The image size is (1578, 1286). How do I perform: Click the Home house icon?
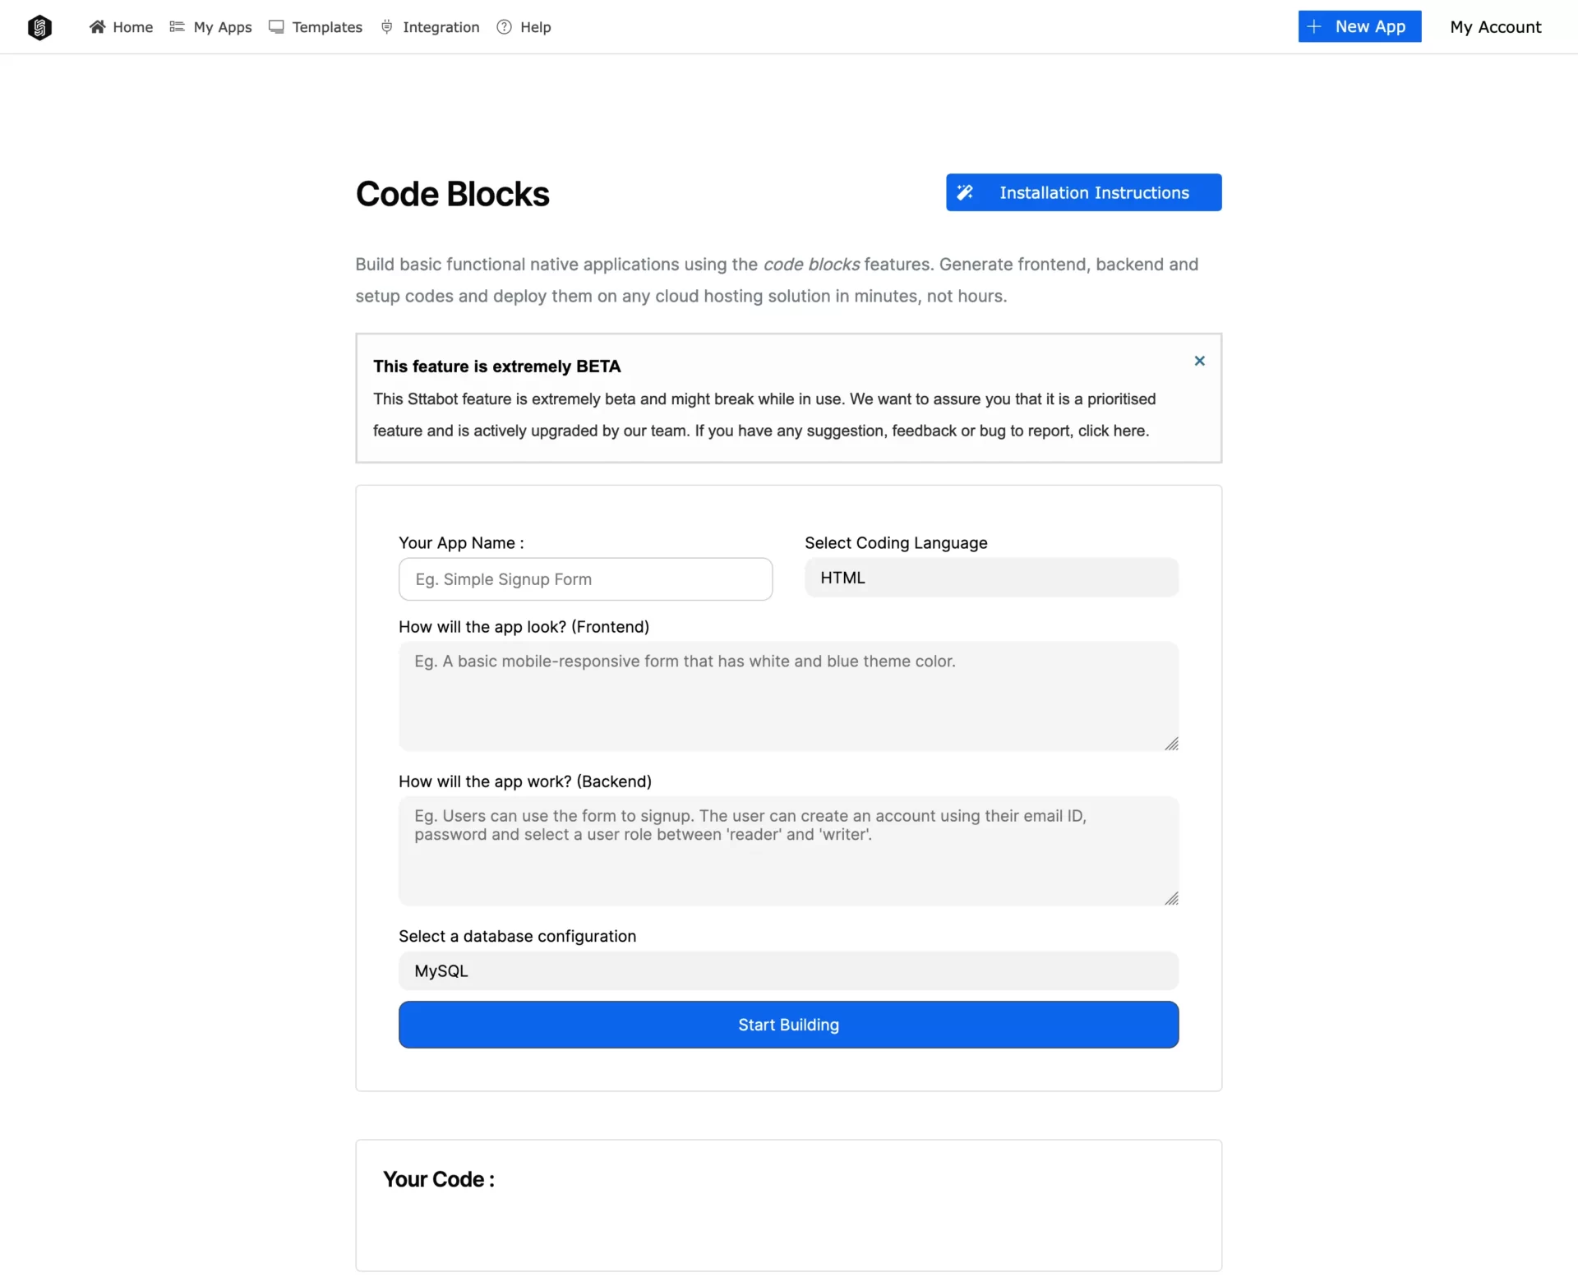point(97,27)
